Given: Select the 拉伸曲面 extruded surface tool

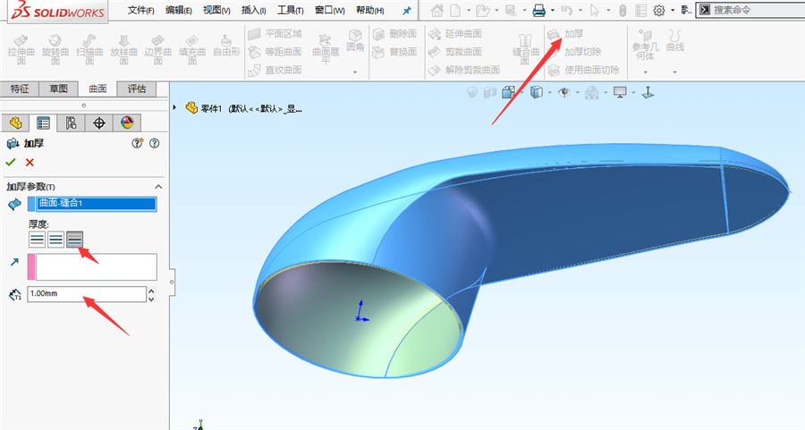Looking at the screenshot, I should coord(21,49).
